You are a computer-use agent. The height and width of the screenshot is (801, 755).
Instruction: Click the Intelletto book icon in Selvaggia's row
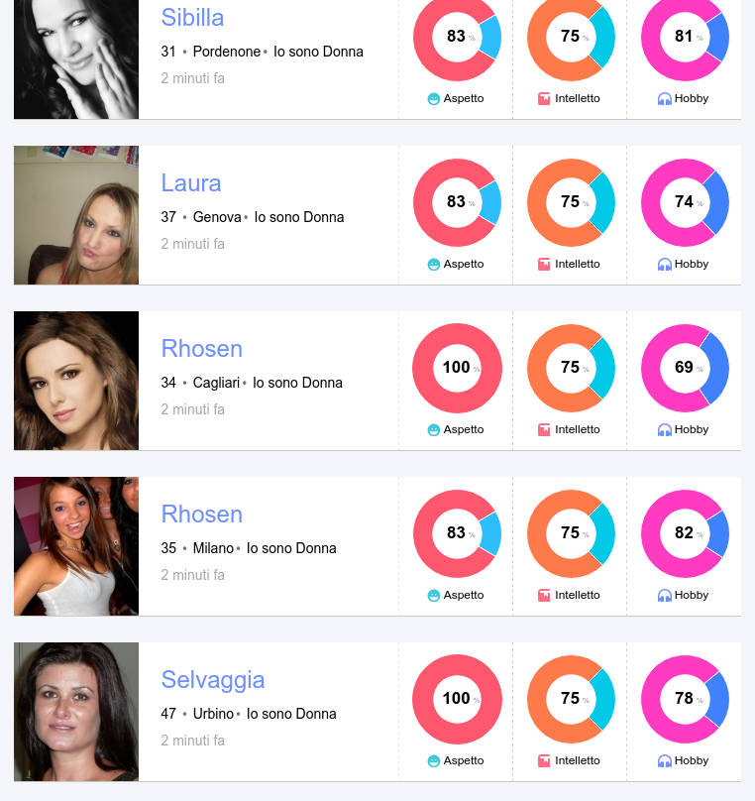pyautogui.click(x=544, y=760)
